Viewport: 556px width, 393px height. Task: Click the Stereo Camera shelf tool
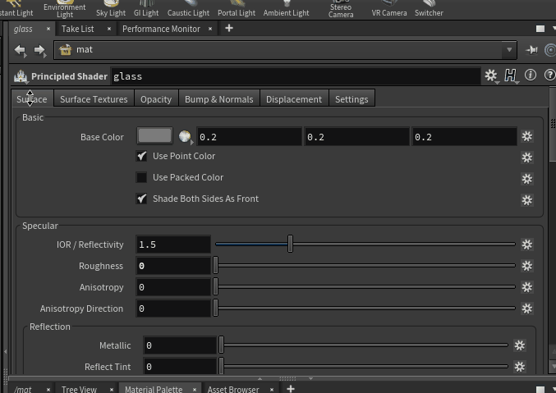pyautogui.click(x=341, y=9)
